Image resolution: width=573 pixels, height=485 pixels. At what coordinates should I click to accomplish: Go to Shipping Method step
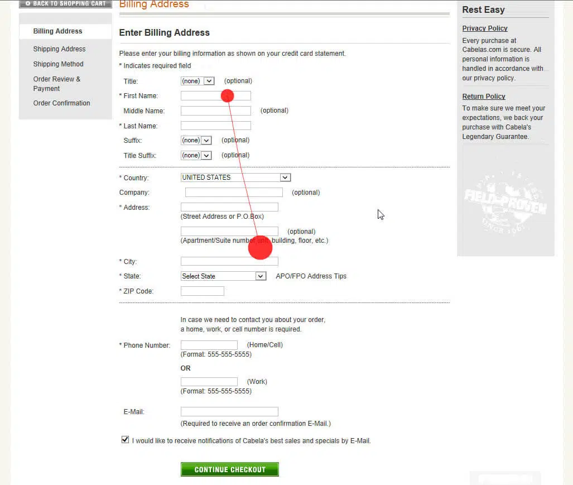tap(58, 64)
